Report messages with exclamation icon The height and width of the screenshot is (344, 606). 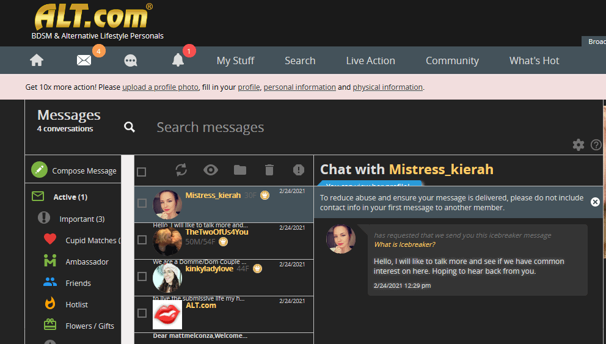pos(298,170)
